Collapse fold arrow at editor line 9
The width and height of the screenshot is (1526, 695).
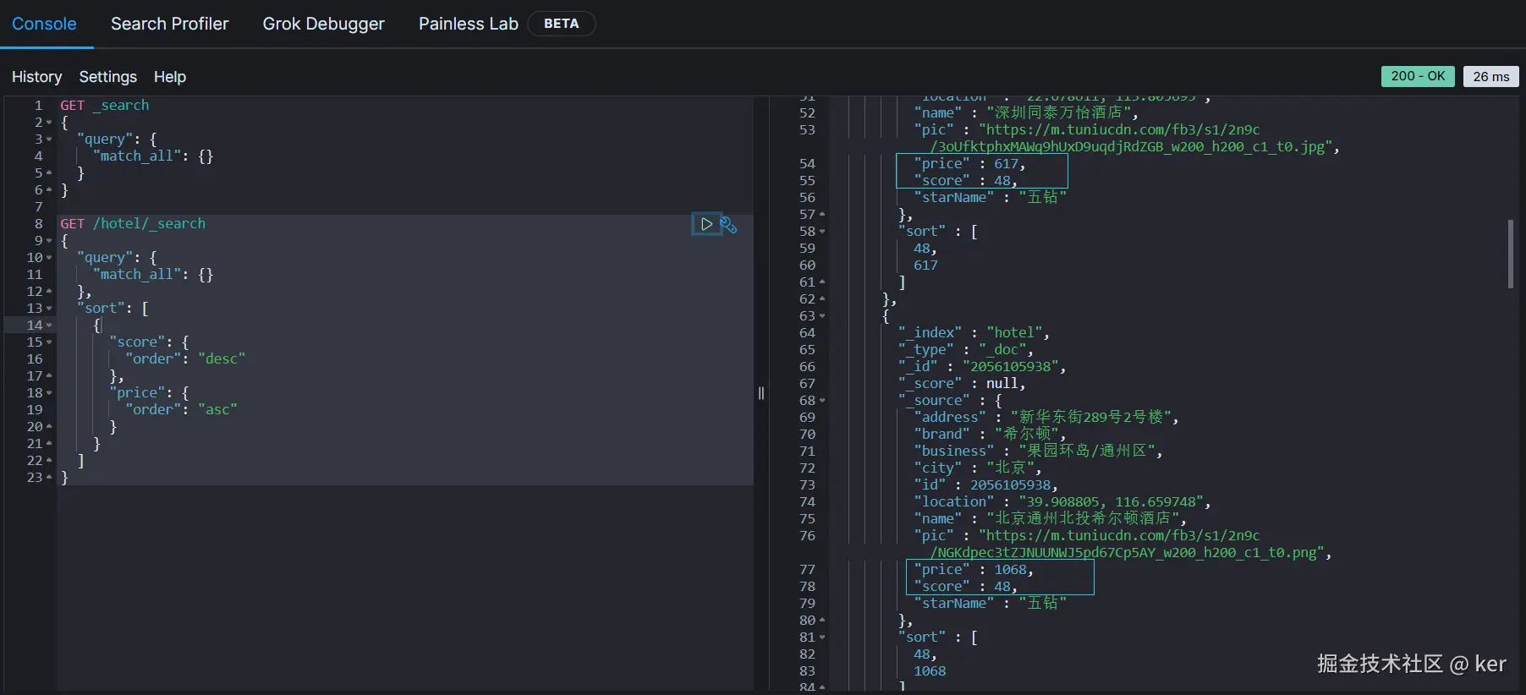tap(49, 241)
